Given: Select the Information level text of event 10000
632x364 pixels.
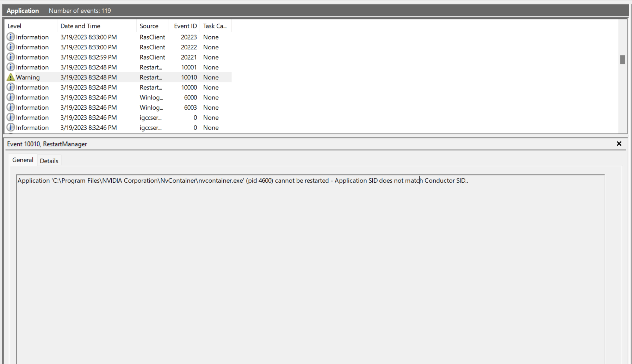Looking at the screenshot, I should [x=32, y=87].
